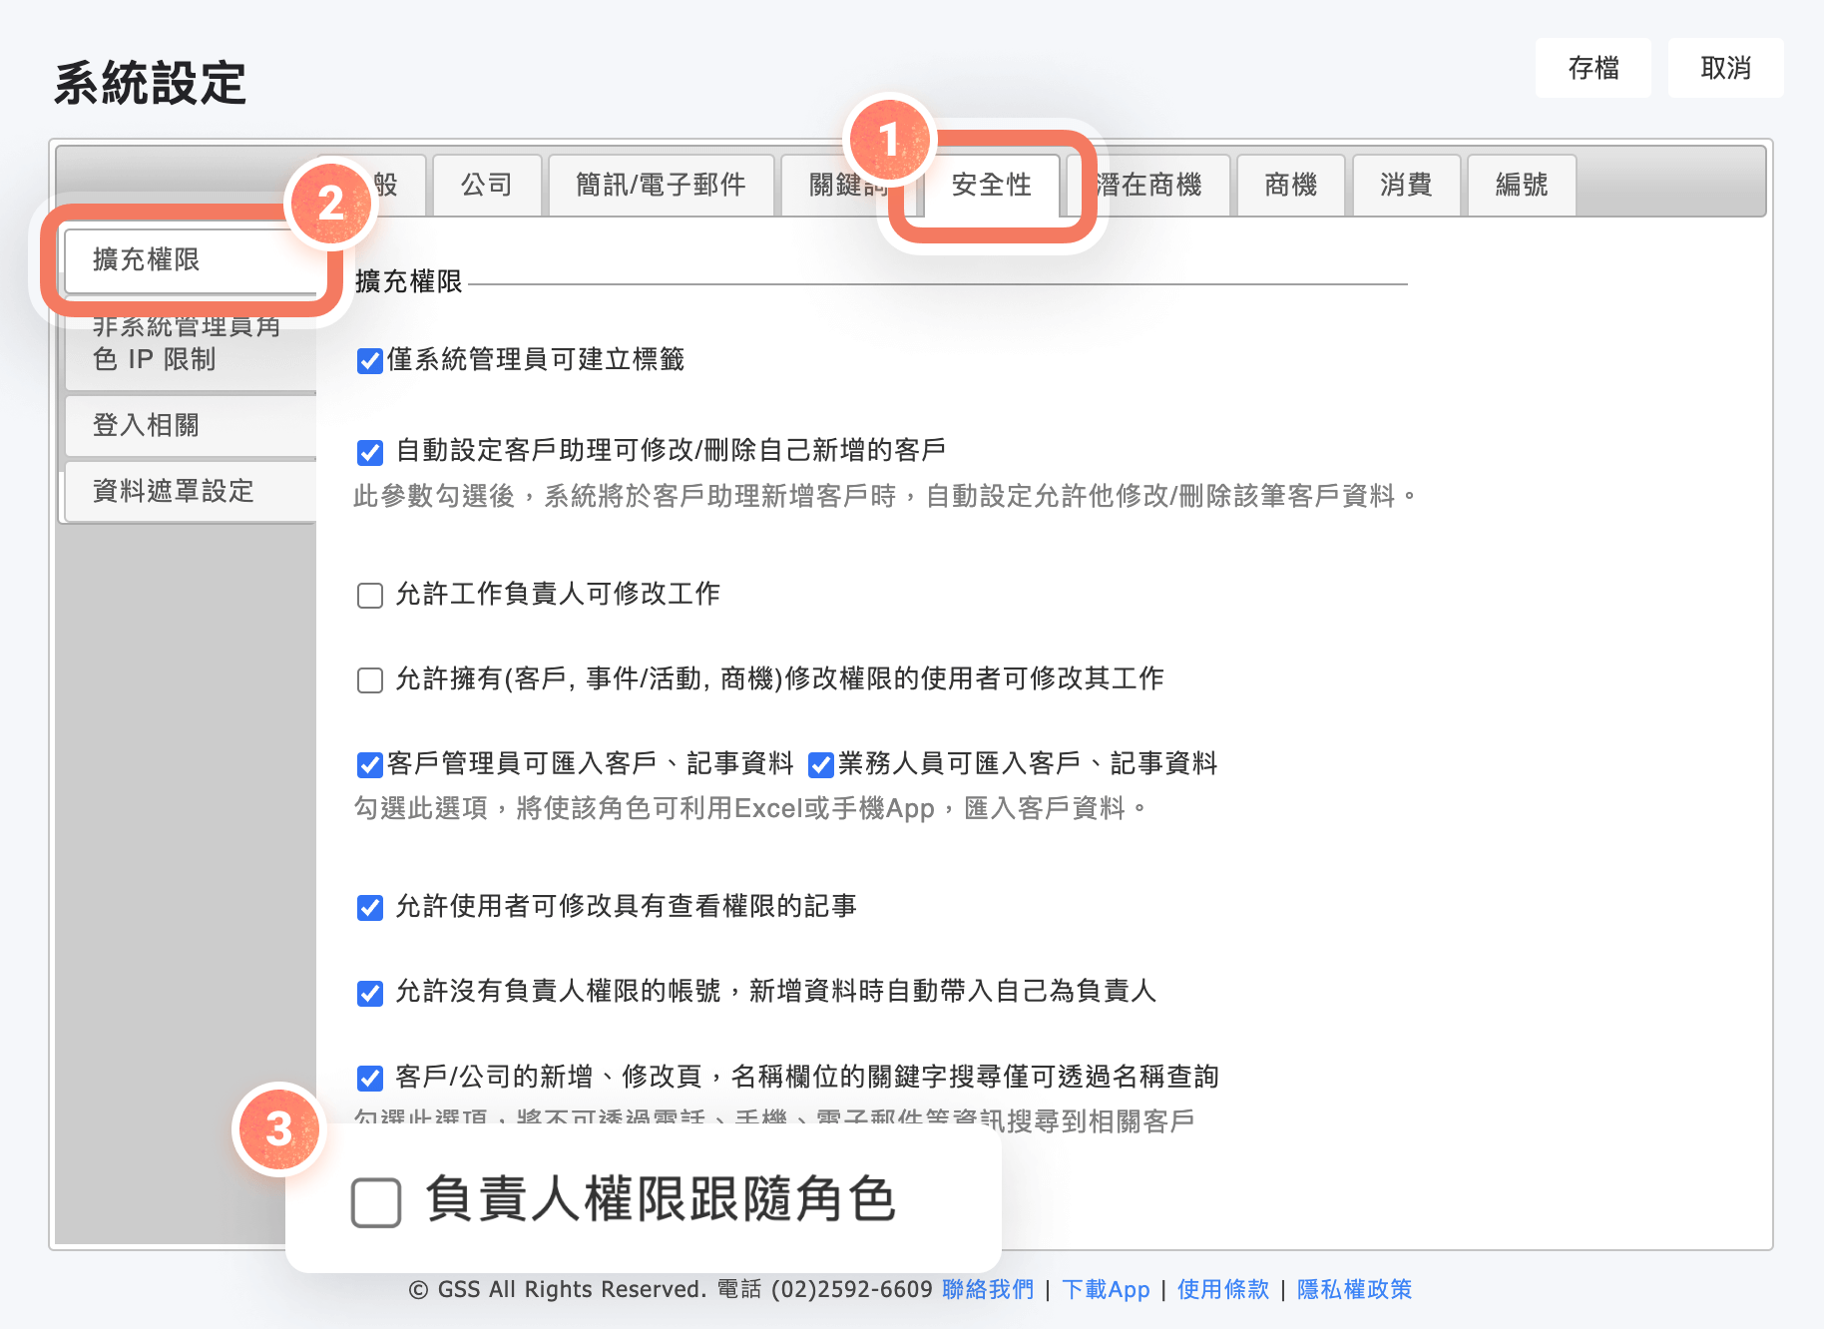Open the 隱私權政策 link
Viewport: 1824px width, 1329px height.
[1355, 1289]
